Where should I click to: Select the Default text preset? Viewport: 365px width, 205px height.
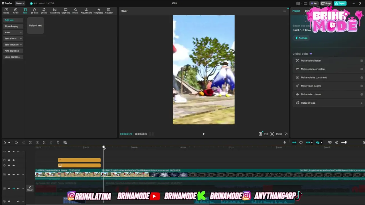pyautogui.click(x=35, y=25)
